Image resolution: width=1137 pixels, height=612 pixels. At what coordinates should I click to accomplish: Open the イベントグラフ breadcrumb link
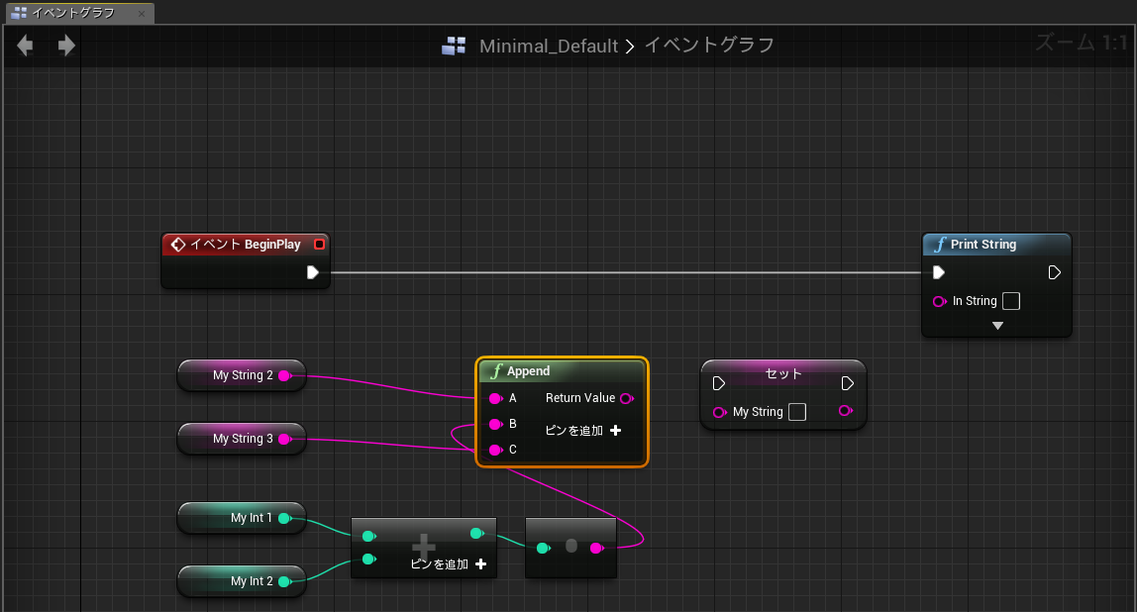click(709, 46)
